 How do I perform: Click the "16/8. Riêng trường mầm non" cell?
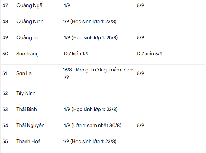pyautogui.click(x=98, y=74)
